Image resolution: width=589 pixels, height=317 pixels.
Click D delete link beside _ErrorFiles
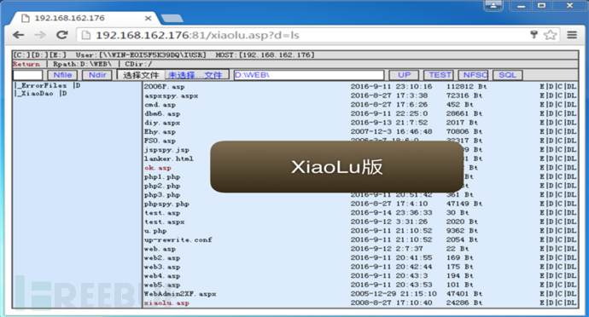tap(78, 85)
